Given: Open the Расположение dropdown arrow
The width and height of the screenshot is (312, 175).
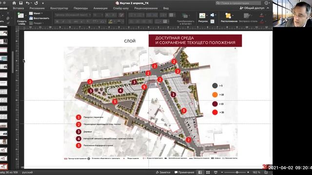Looking at the screenshot, I should (233, 15).
